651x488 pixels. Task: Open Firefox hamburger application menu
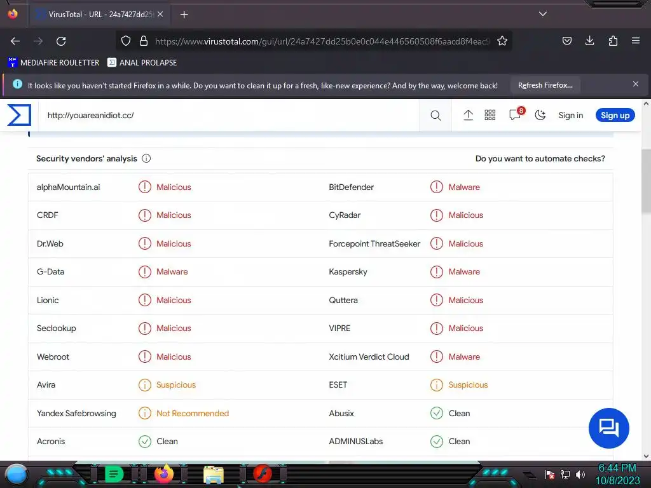click(x=635, y=41)
